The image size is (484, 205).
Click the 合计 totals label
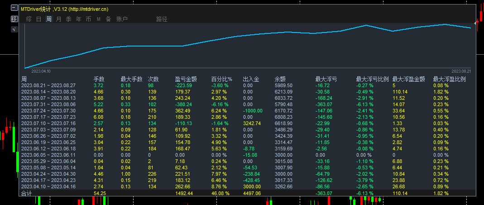(x=26, y=193)
